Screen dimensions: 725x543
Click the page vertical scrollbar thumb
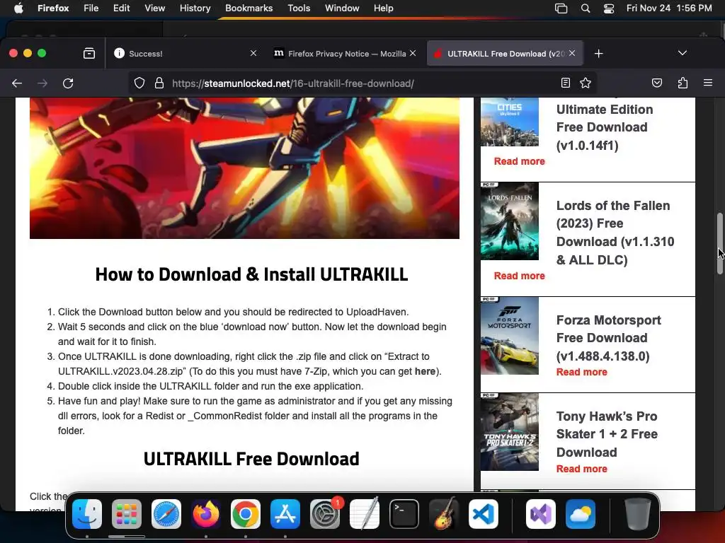click(720, 244)
